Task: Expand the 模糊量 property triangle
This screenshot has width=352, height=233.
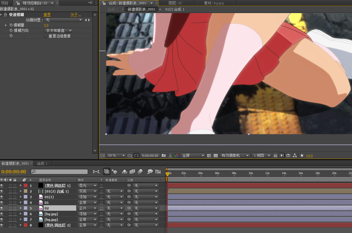Action: 6,25
